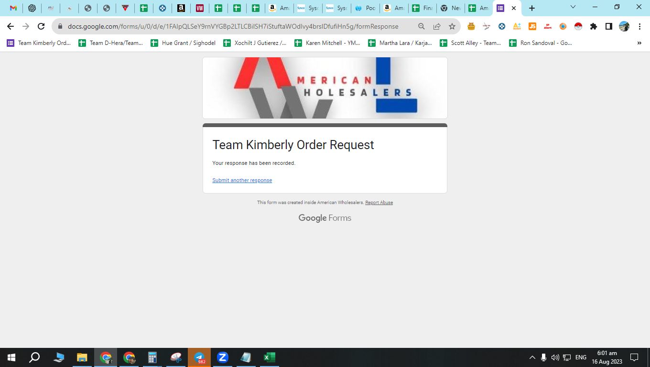Switch to the VW red icon tab
Viewport: 650px width, 367px height.
(200, 8)
